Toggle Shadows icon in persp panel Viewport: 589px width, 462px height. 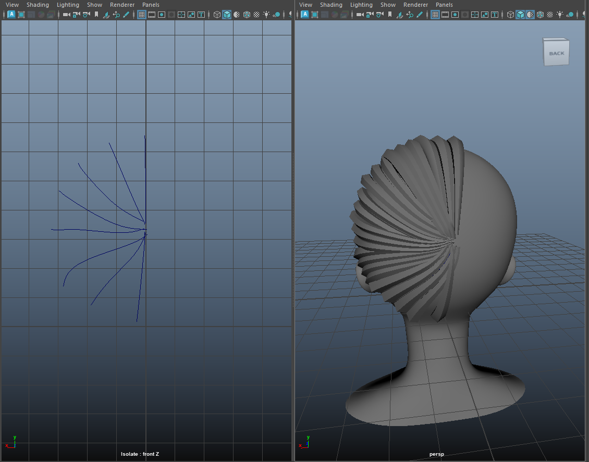pos(570,15)
